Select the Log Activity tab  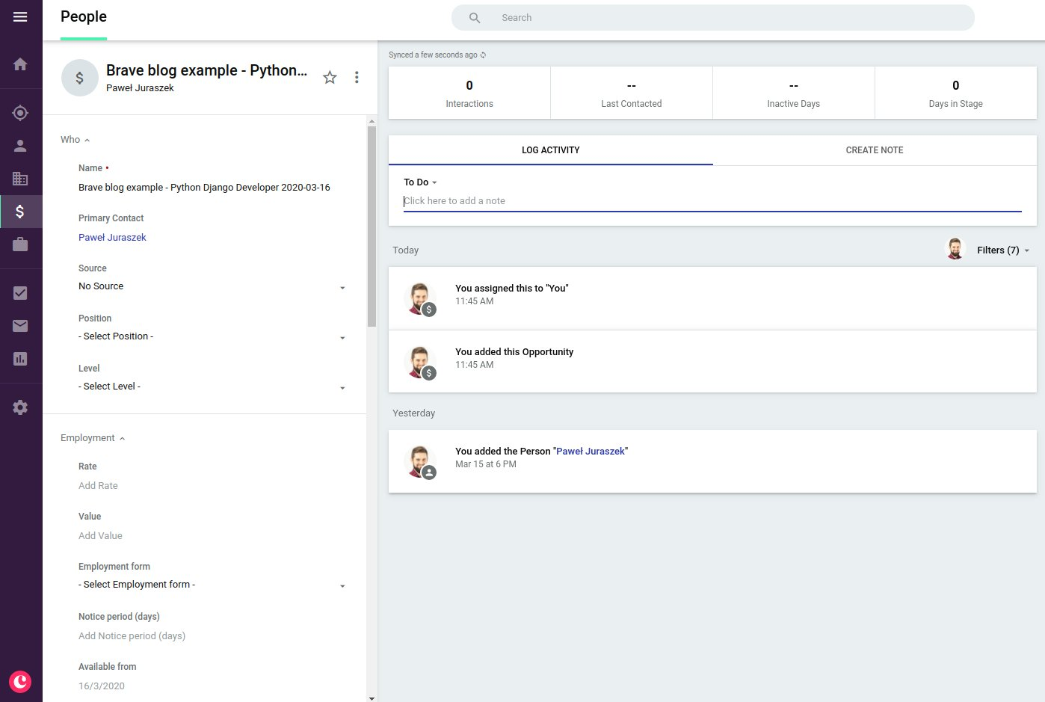[x=550, y=150]
